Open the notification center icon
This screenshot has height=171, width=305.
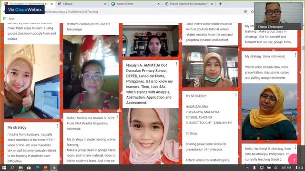click(x=296, y=168)
